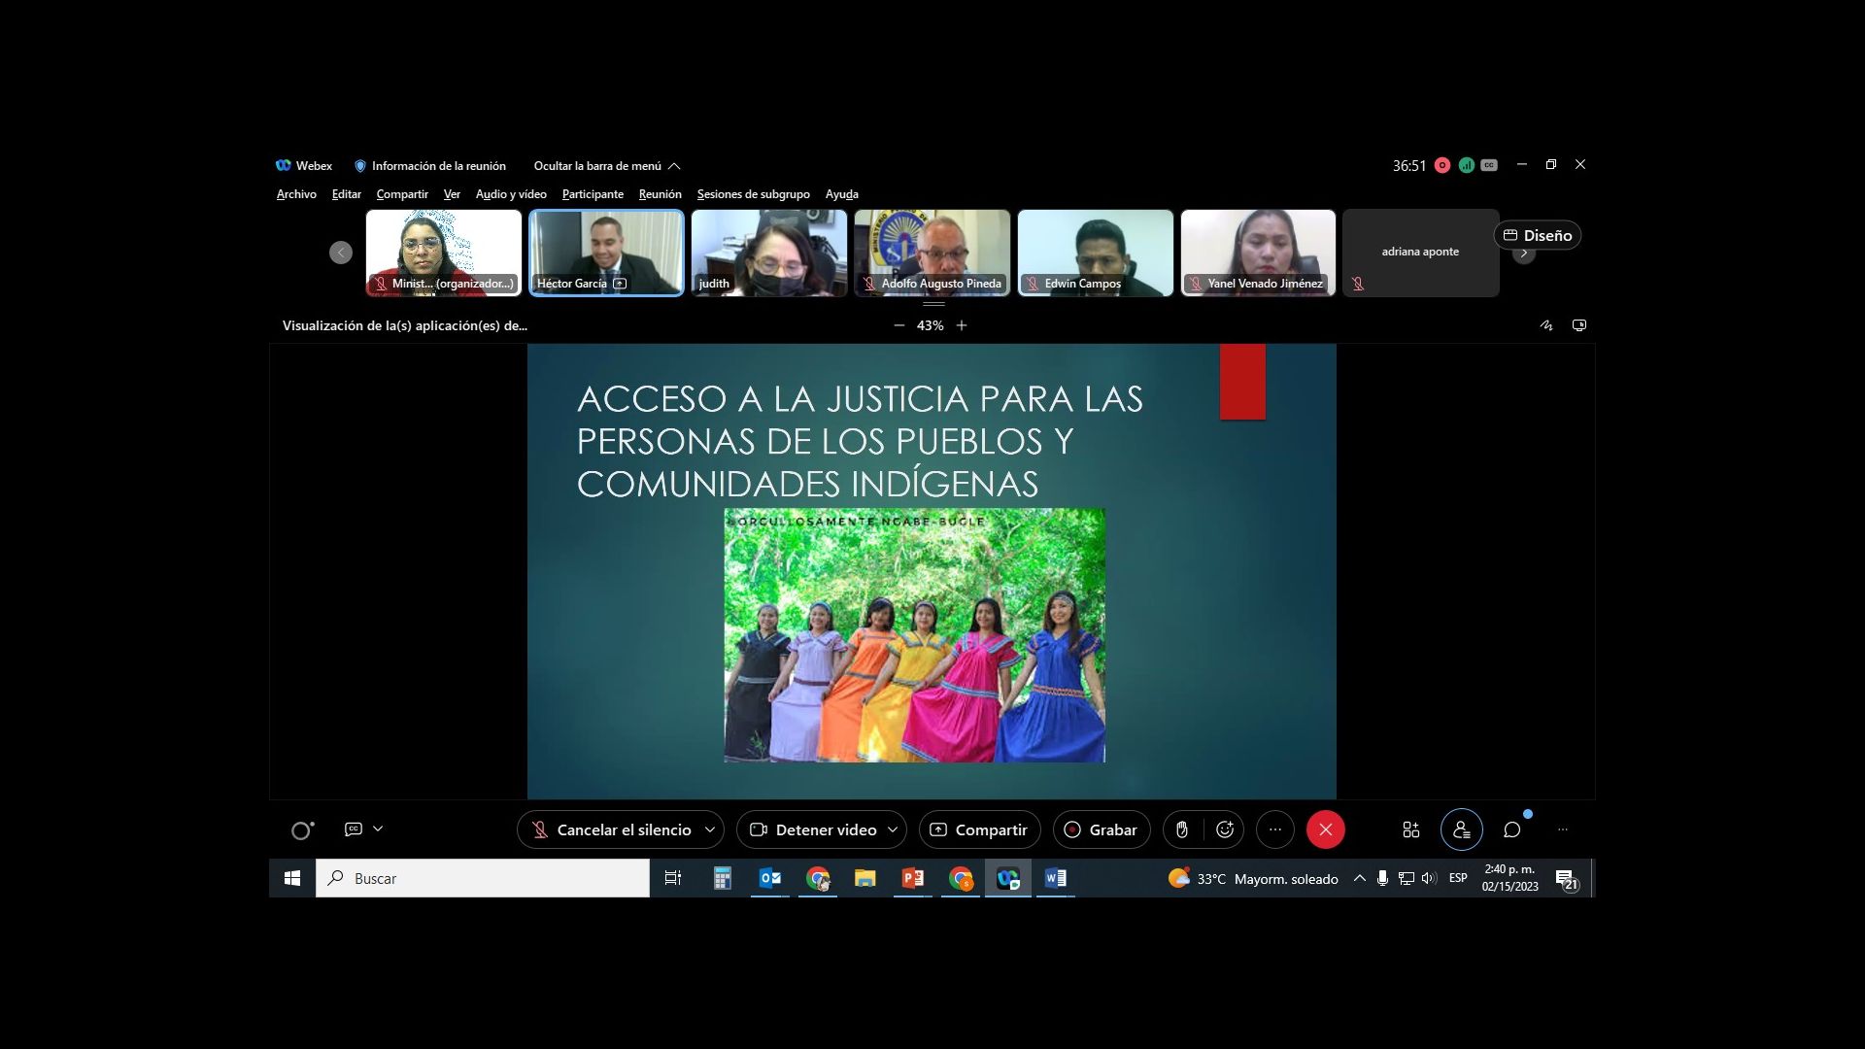
Task: Raise hand in the meeting
Action: pyautogui.click(x=1182, y=829)
